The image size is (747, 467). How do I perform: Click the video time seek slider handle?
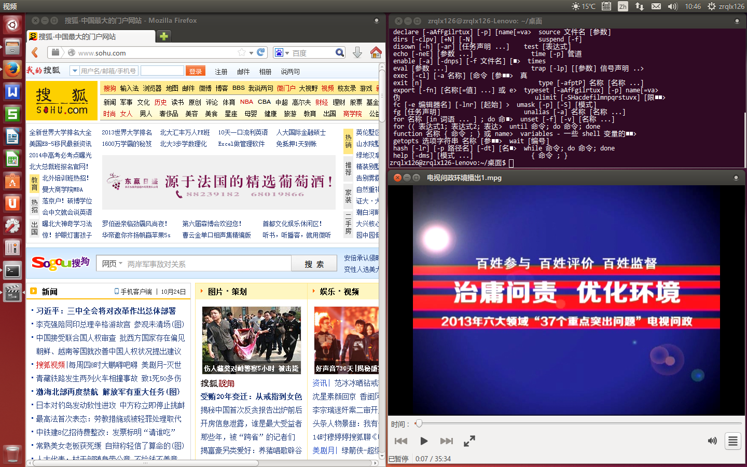[x=419, y=424]
